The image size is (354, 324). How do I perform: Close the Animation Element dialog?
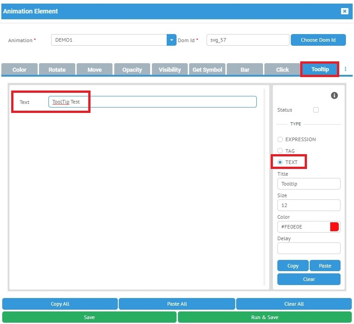pos(345,11)
